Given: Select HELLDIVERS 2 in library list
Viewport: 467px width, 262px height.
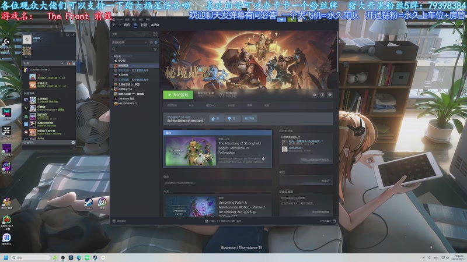Looking at the screenshot, I should click(x=127, y=104).
